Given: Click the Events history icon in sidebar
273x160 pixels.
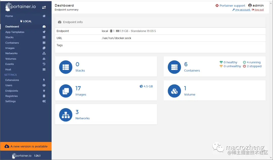Looking at the screenshot, I should tap(44, 64).
